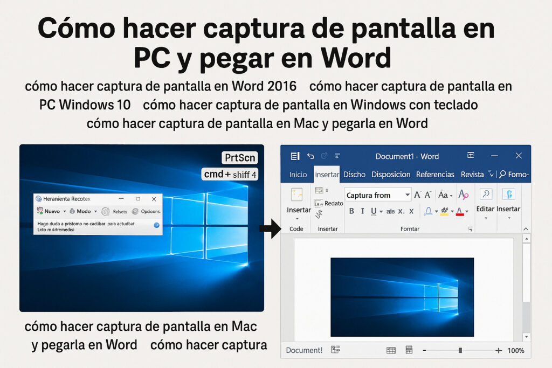The image size is (552, 368).
Task: Click the Superscript X icon
Action: click(x=411, y=211)
